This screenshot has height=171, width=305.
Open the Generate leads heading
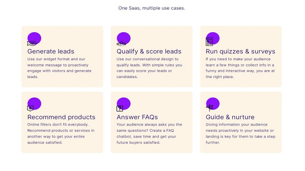tap(51, 52)
